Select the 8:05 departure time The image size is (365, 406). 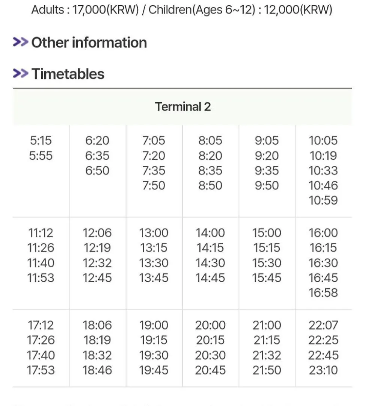point(210,140)
